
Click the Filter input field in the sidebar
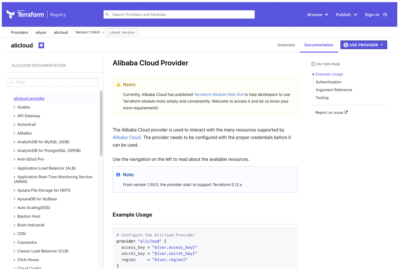coord(53,82)
